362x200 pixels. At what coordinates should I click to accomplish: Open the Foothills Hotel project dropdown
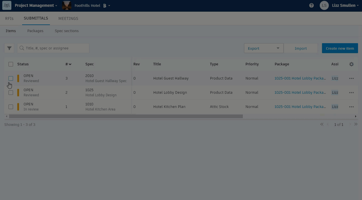(92, 5)
